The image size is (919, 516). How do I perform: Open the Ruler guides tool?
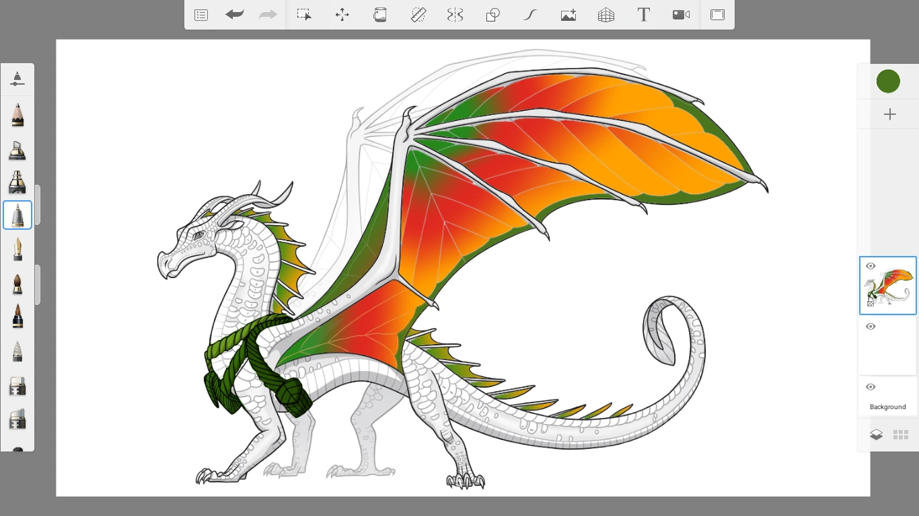pos(418,15)
